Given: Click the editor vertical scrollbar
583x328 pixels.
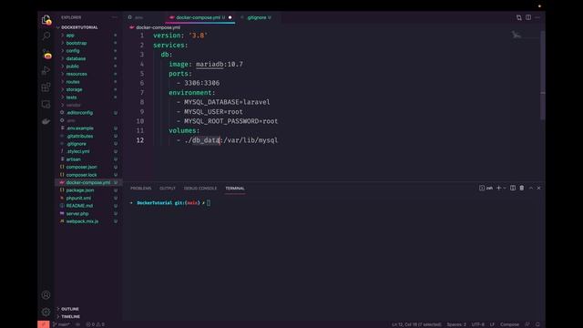Looking at the screenshot, I should 543,75.
